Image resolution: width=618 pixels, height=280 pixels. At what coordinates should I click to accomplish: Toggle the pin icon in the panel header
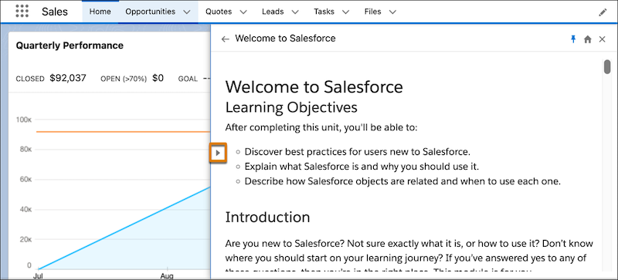point(573,39)
